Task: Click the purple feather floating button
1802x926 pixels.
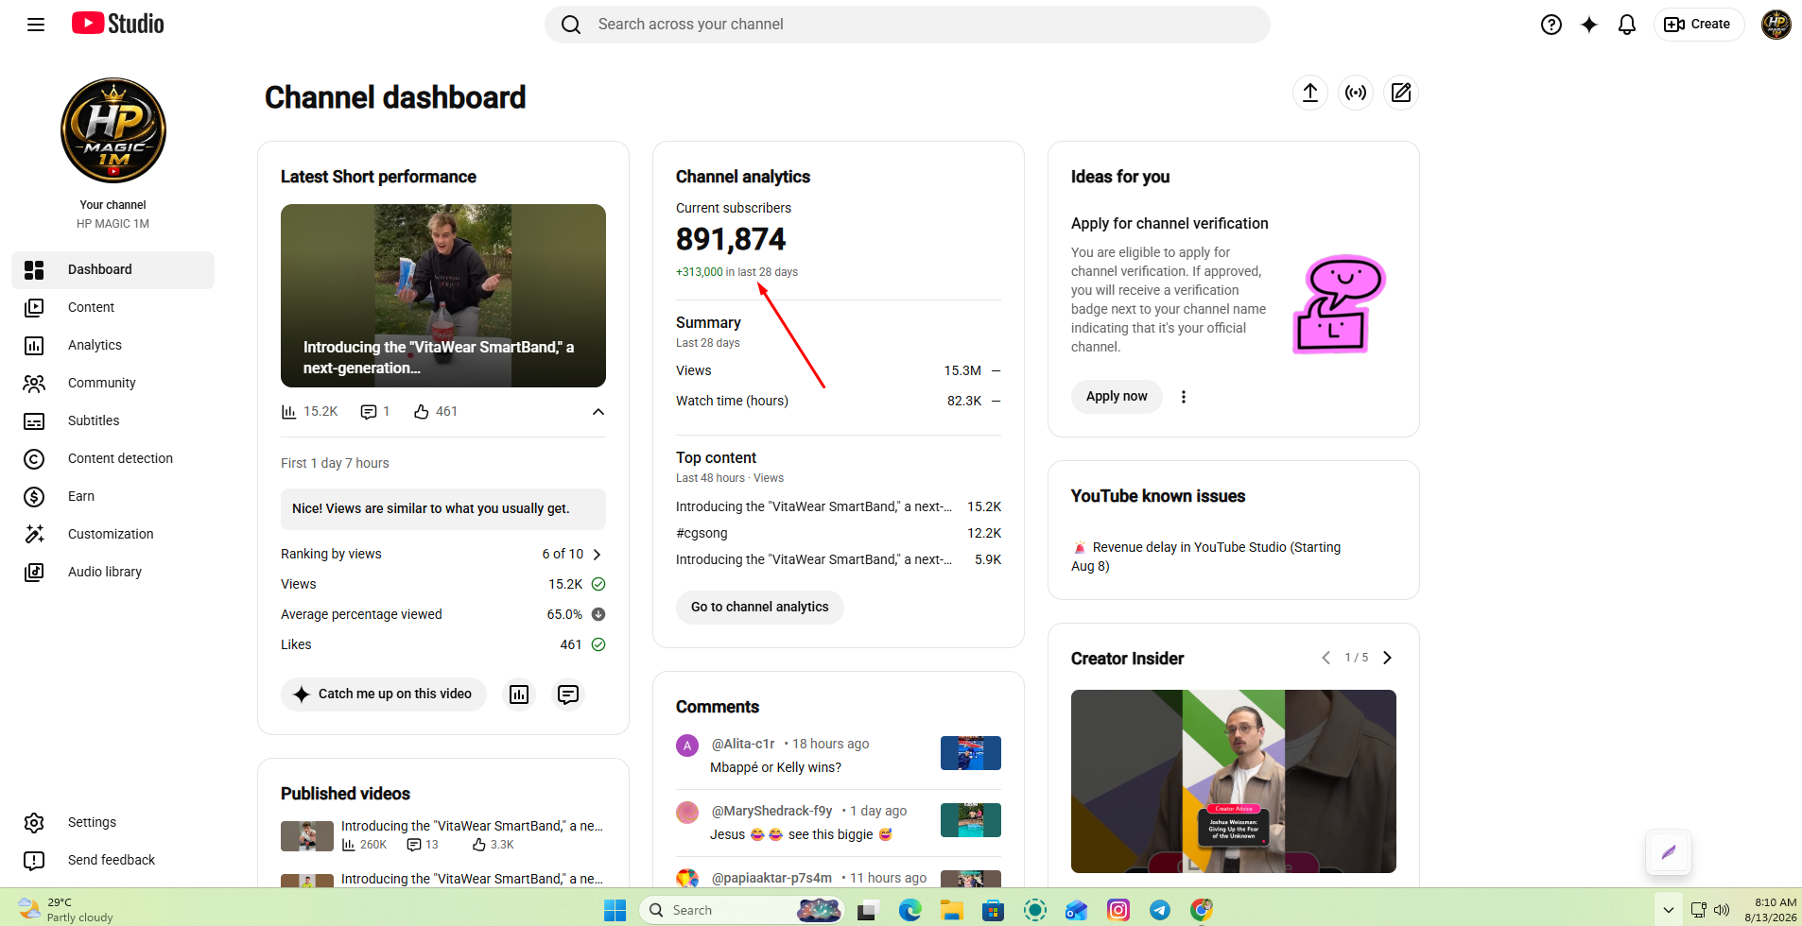Action: click(1669, 852)
